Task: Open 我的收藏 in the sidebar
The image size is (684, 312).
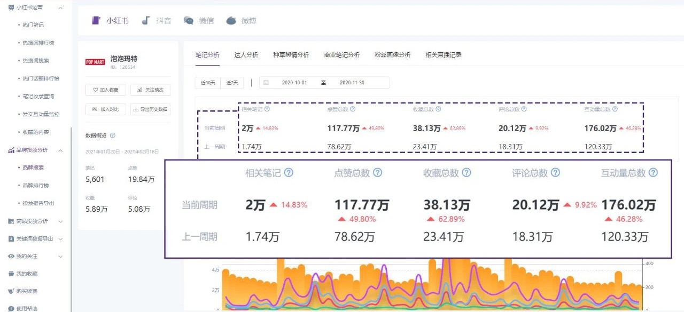Action: pyautogui.click(x=27, y=274)
